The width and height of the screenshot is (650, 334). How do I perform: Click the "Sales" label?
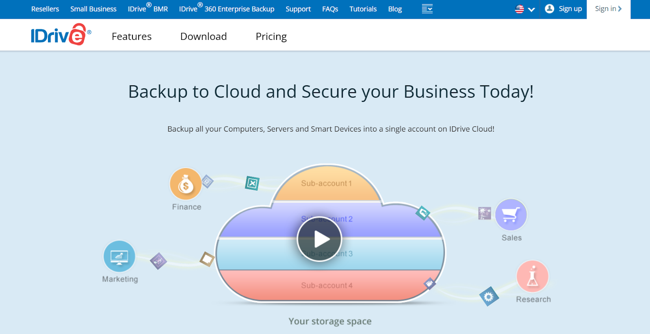pyautogui.click(x=511, y=238)
